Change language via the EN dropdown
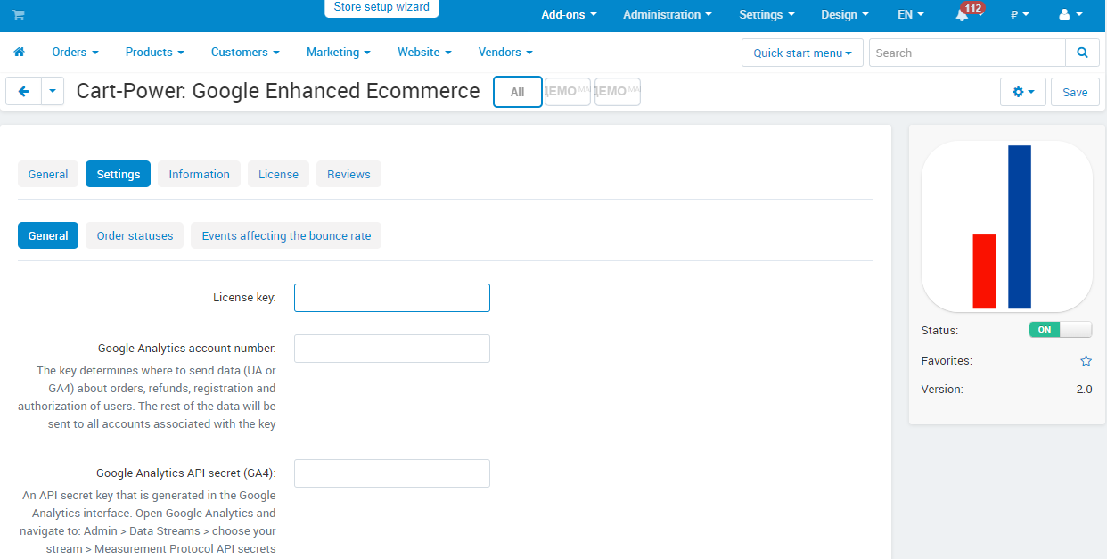The image size is (1107, 559). pyautogui.click(x=910, y=14)
